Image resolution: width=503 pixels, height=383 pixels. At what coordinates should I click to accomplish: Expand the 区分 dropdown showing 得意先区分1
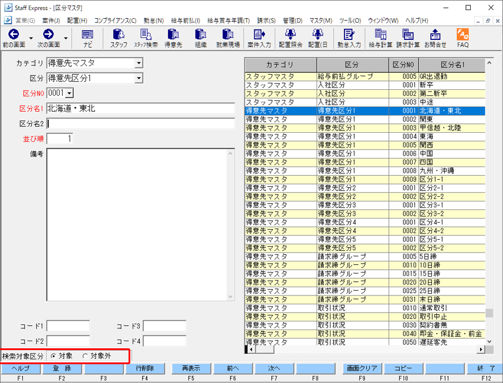tap(139, 78)
